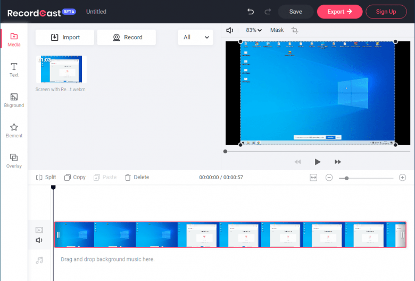This screenshot has width=415, height=281.
Task: Click the timeline playhead marker
Action: point(53,187)
